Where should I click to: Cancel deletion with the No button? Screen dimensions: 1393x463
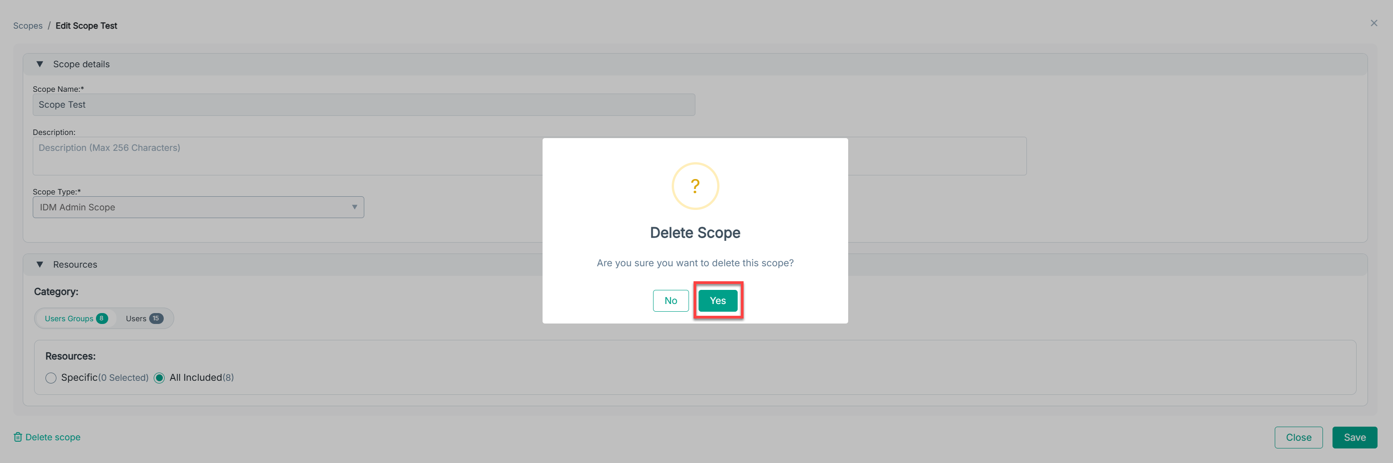[x=670, y=300]
